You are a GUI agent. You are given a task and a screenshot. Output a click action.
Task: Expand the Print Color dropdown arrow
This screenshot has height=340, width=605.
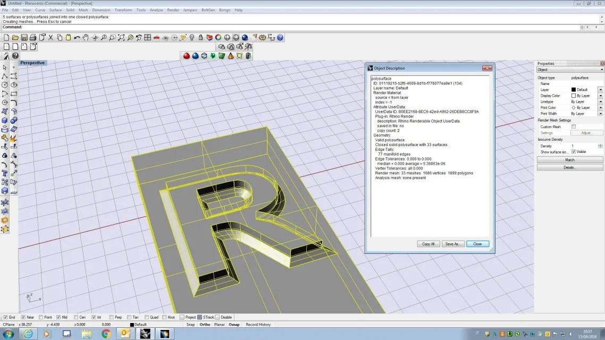[x=600, y=108]
